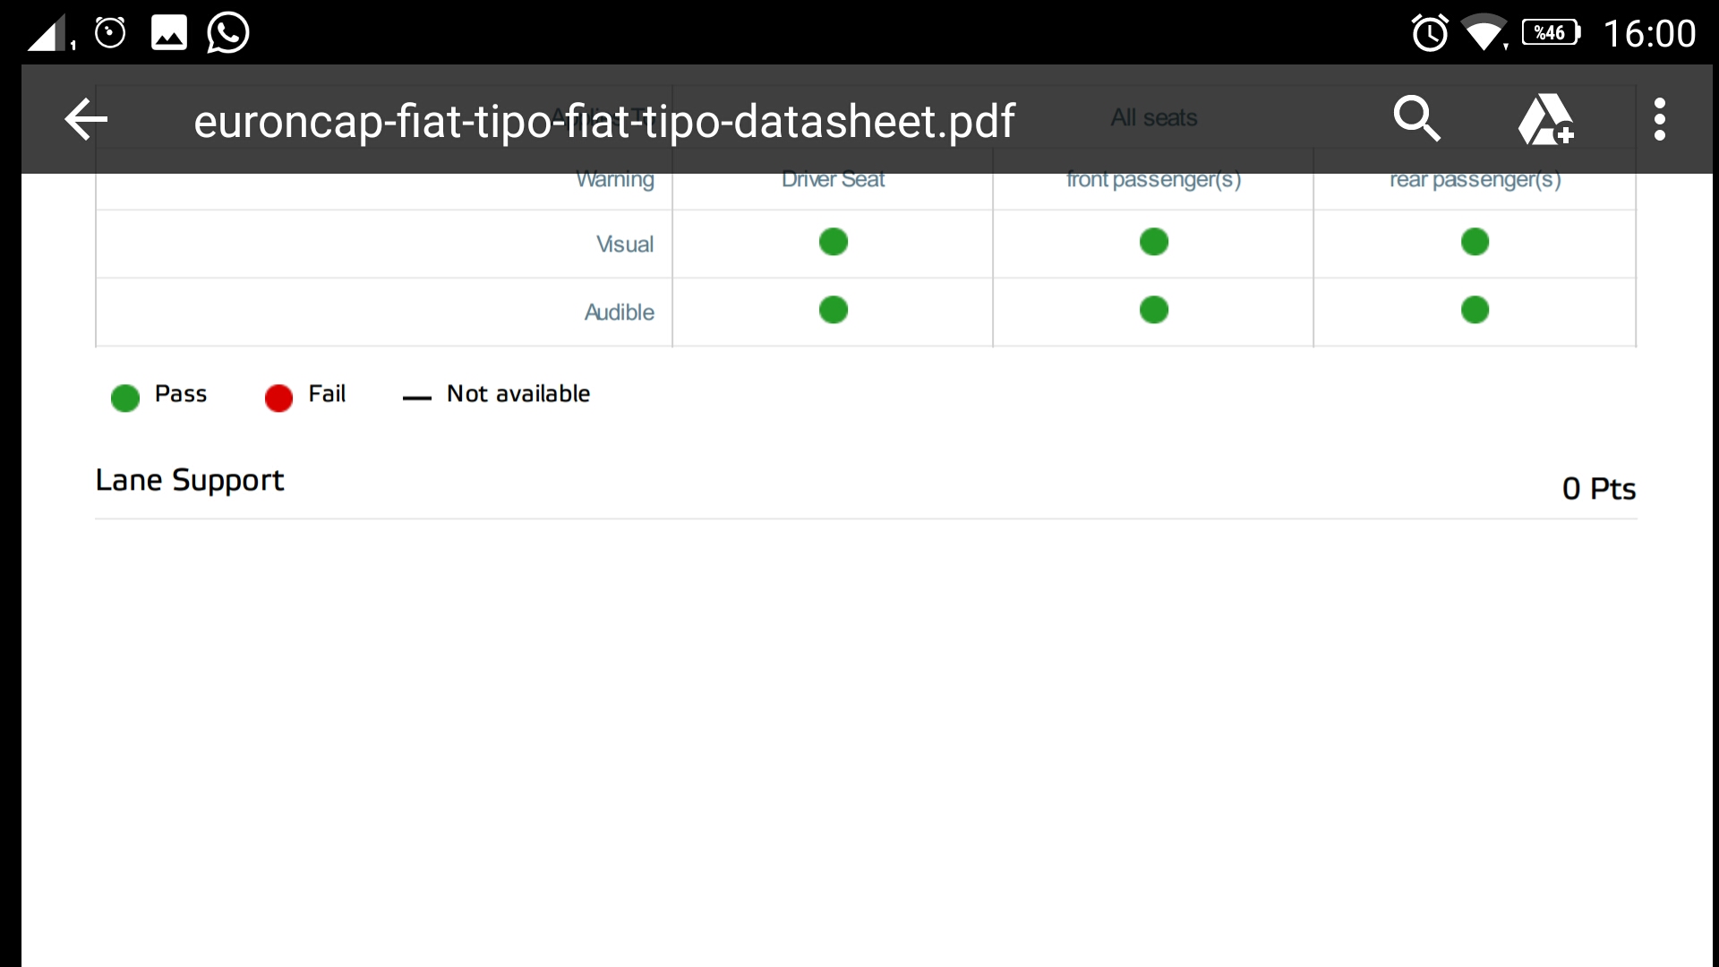Tap the Visual row label
The image size is (1719, 967).
[x=625, y=244]
